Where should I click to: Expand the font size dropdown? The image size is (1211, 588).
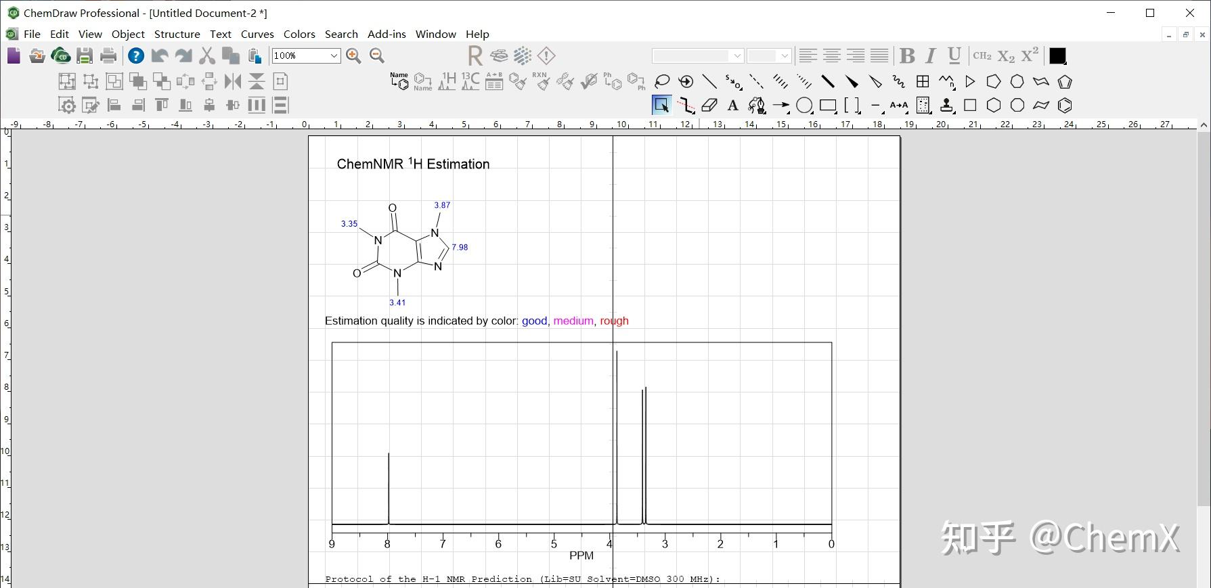coord(784,56)
